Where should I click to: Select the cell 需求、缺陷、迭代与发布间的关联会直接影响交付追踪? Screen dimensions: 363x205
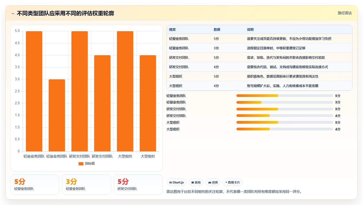(286, 58)
